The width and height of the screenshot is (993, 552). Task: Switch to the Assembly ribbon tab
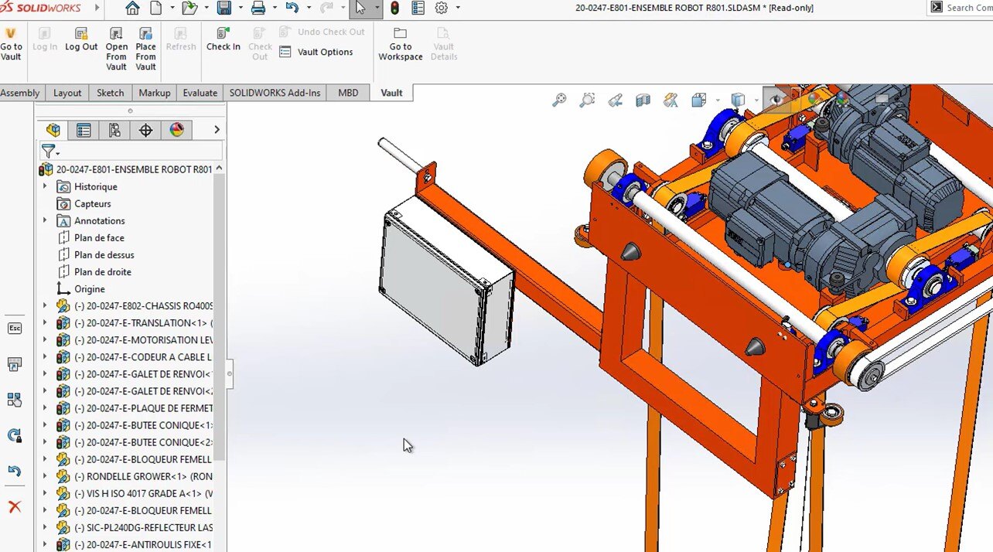pos(20,93)
